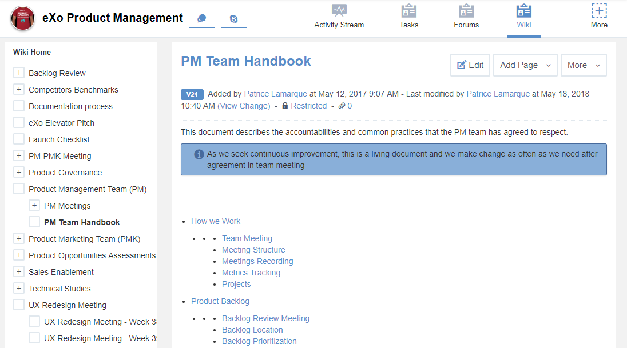
Task: Open the Restricted permissions link
Action: pos(309,106)
